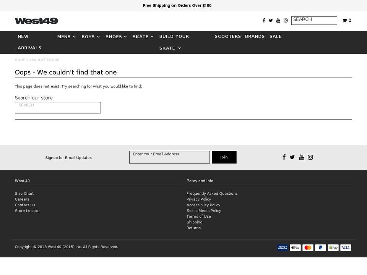
Task: Click the "404 NOT FOUND" breadcrumb text
Action: pos(44,60)
